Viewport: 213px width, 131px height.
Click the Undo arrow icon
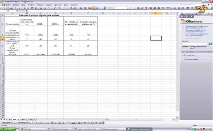[59, 8]
